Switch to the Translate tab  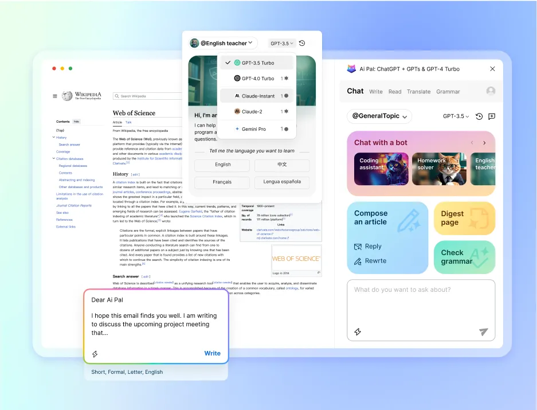pyautogui.click(x=418, y=92)
